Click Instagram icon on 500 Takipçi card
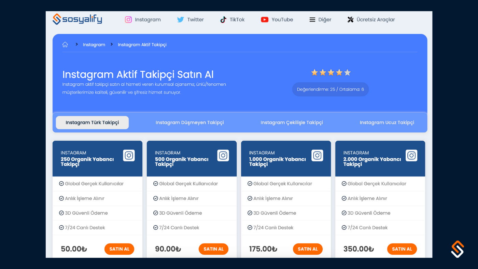 click(223, 155)
